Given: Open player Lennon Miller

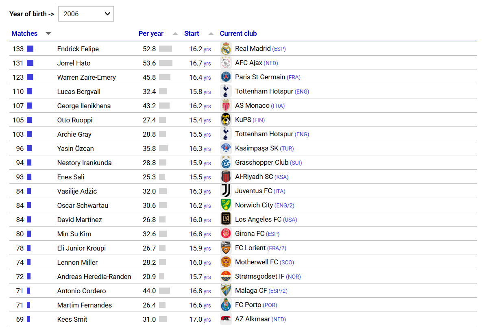Looking at the screenshot, I should (78, 262).
